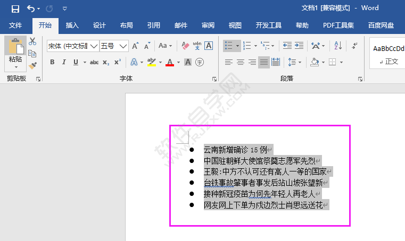
Task: Toggle show paragraph marks
Action: 354,46
